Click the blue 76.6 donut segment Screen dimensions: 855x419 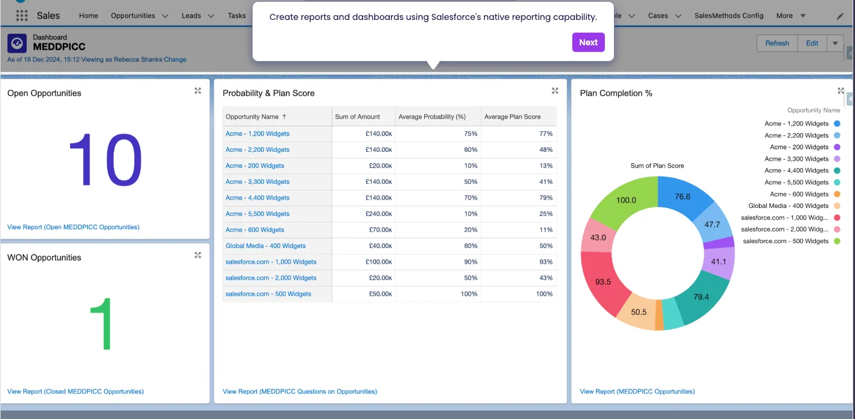tap(683, 197)
